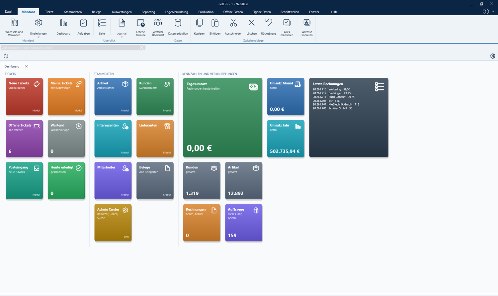Clear the full-text search field
The image size is (498, 296).
point(142,48)
